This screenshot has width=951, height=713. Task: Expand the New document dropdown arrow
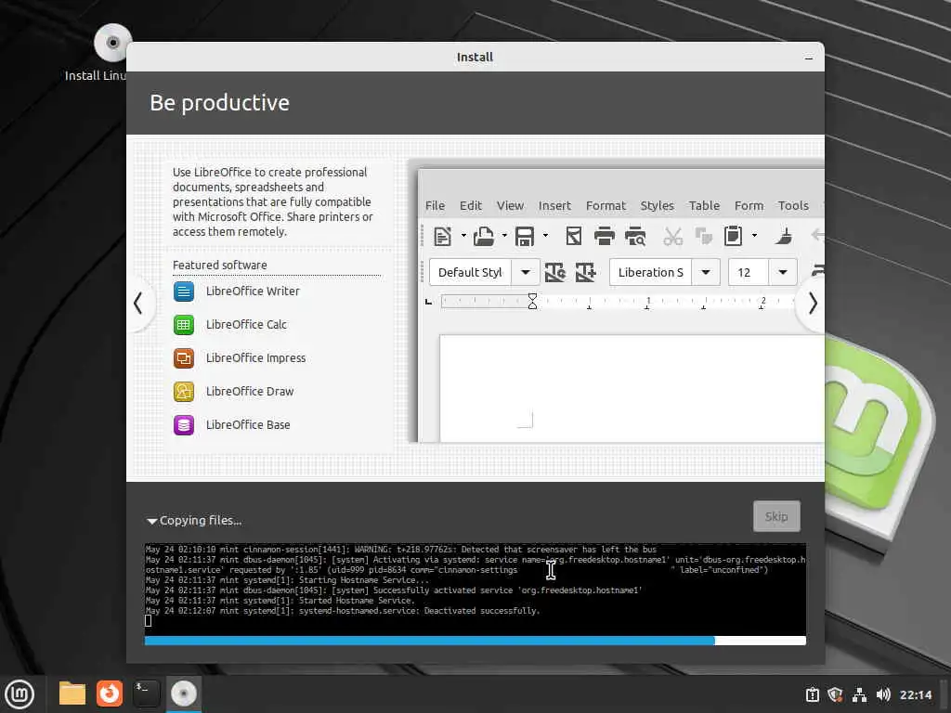click(463, 236)
